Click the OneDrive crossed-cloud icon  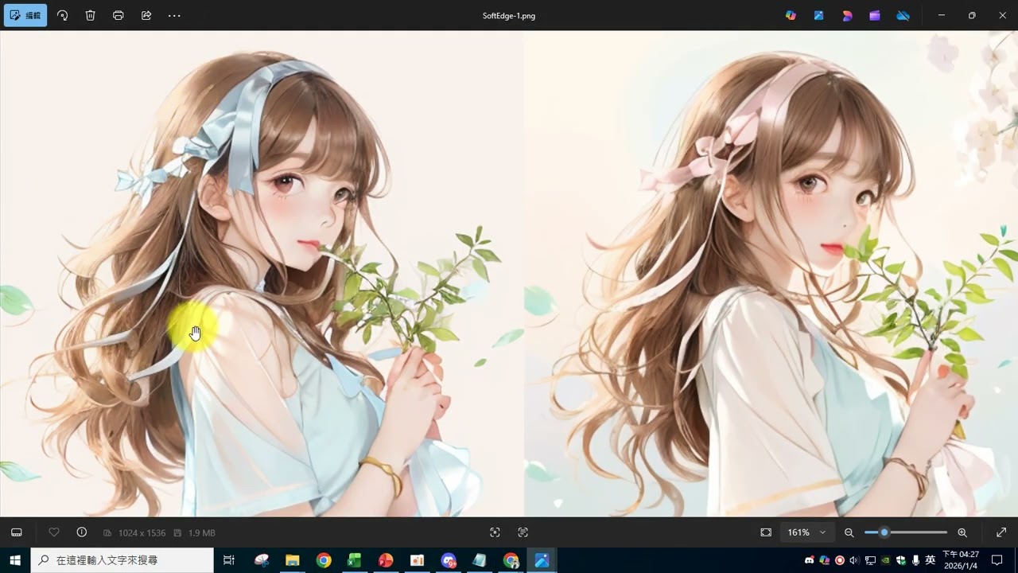903,15
